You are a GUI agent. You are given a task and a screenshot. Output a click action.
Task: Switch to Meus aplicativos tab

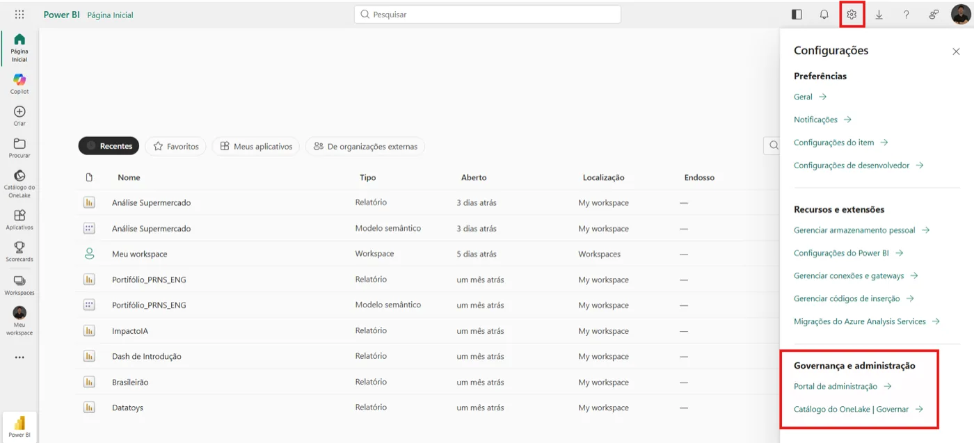(x=256, y=146)
